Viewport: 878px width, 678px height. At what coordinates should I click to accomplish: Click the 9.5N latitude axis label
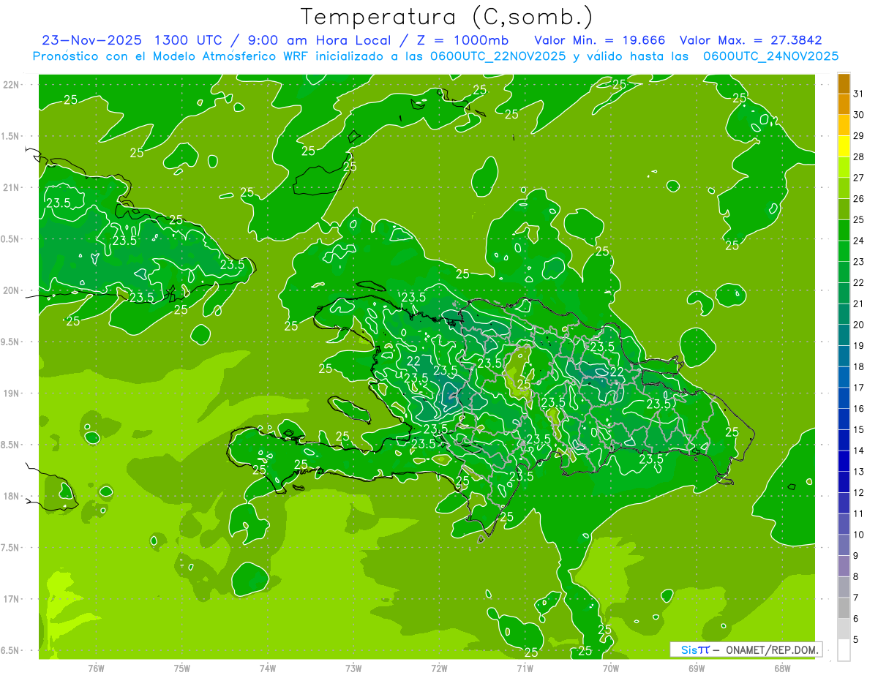(11, 342)
